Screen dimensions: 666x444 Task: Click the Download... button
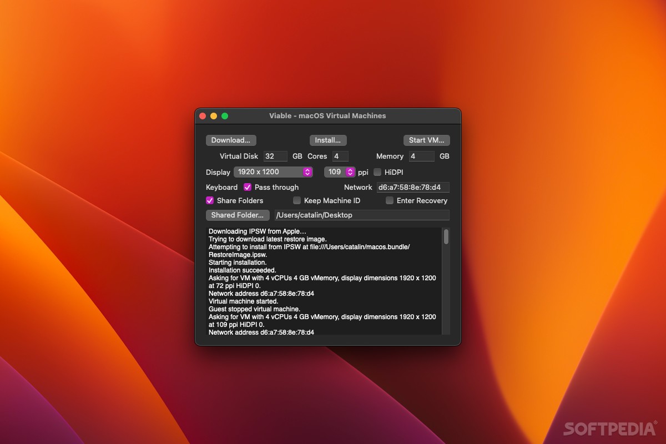[231, 140]
